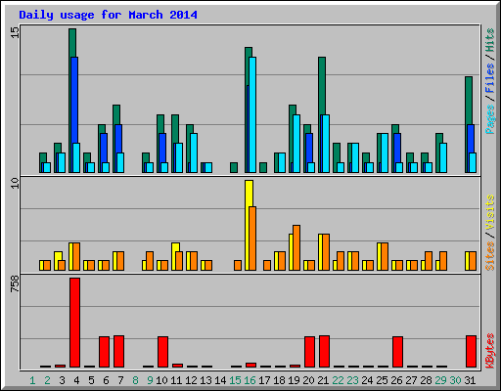Click the day 22 axis label
Viewport: 501px width, 391px height.
tap(338, 380)
